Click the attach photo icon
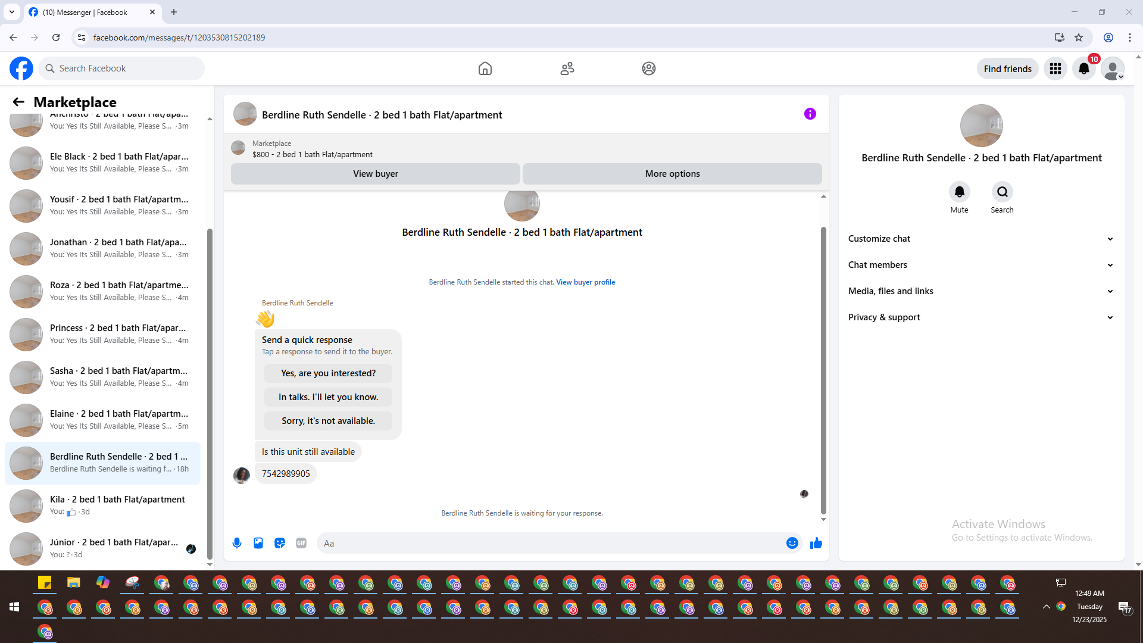The width and height of the screenshot is (1143, 643). 258,543
